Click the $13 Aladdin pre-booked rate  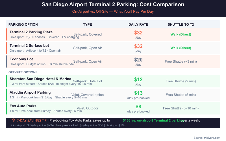tap(138, 93)
